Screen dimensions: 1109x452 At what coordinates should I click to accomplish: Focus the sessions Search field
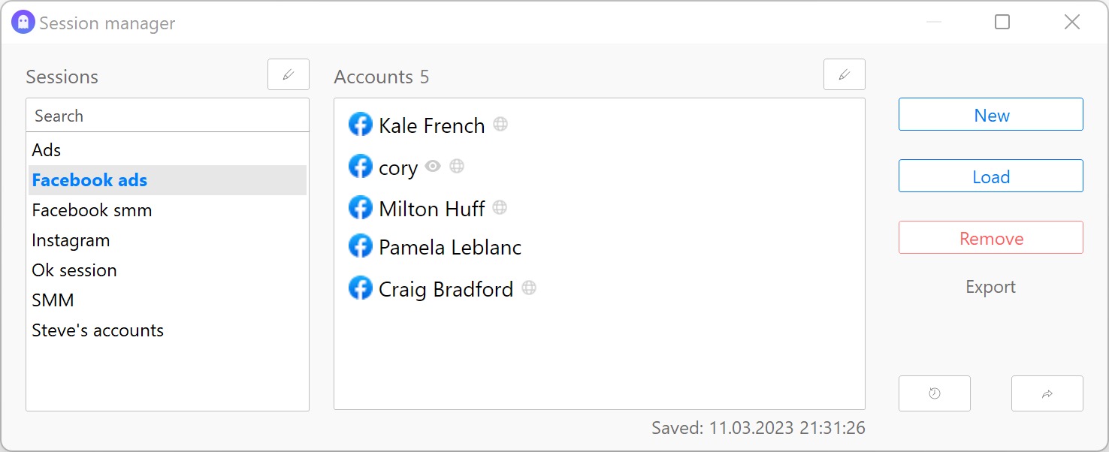[168, 116]
